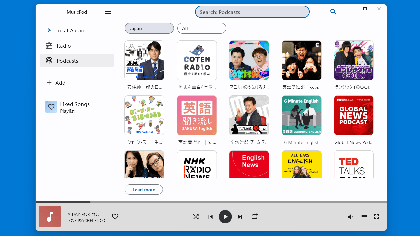Open the SAKURA English podcast cover
The image size is (420, 236).
197,115
